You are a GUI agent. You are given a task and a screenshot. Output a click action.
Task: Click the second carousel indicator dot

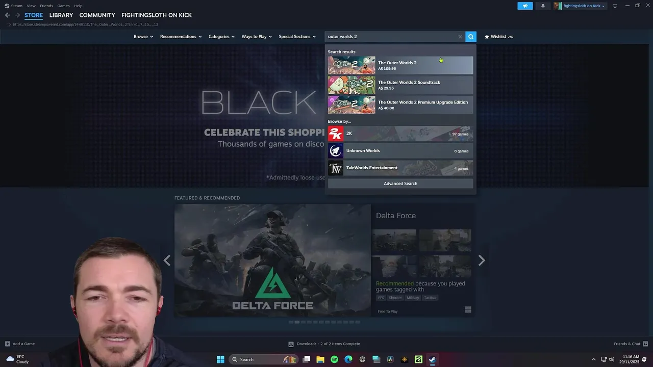coord(297,322)
